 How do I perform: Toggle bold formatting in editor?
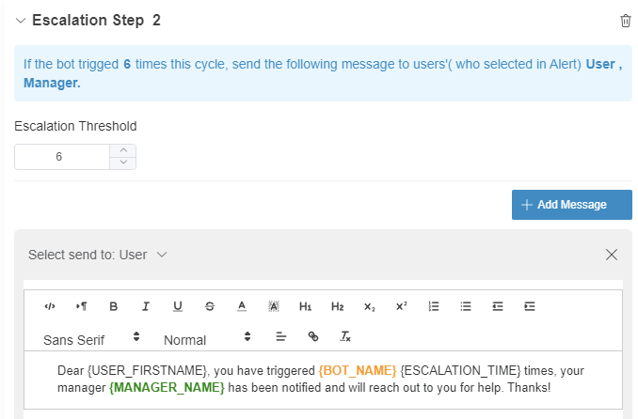point(113,306)
